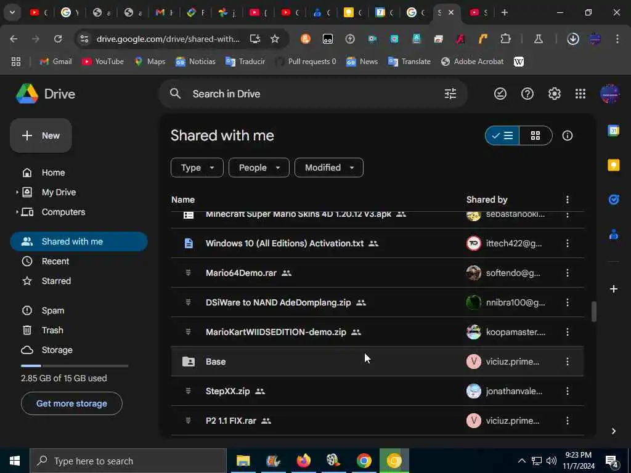Click the column options three-dot icon
631x473 pixels.
568,200
